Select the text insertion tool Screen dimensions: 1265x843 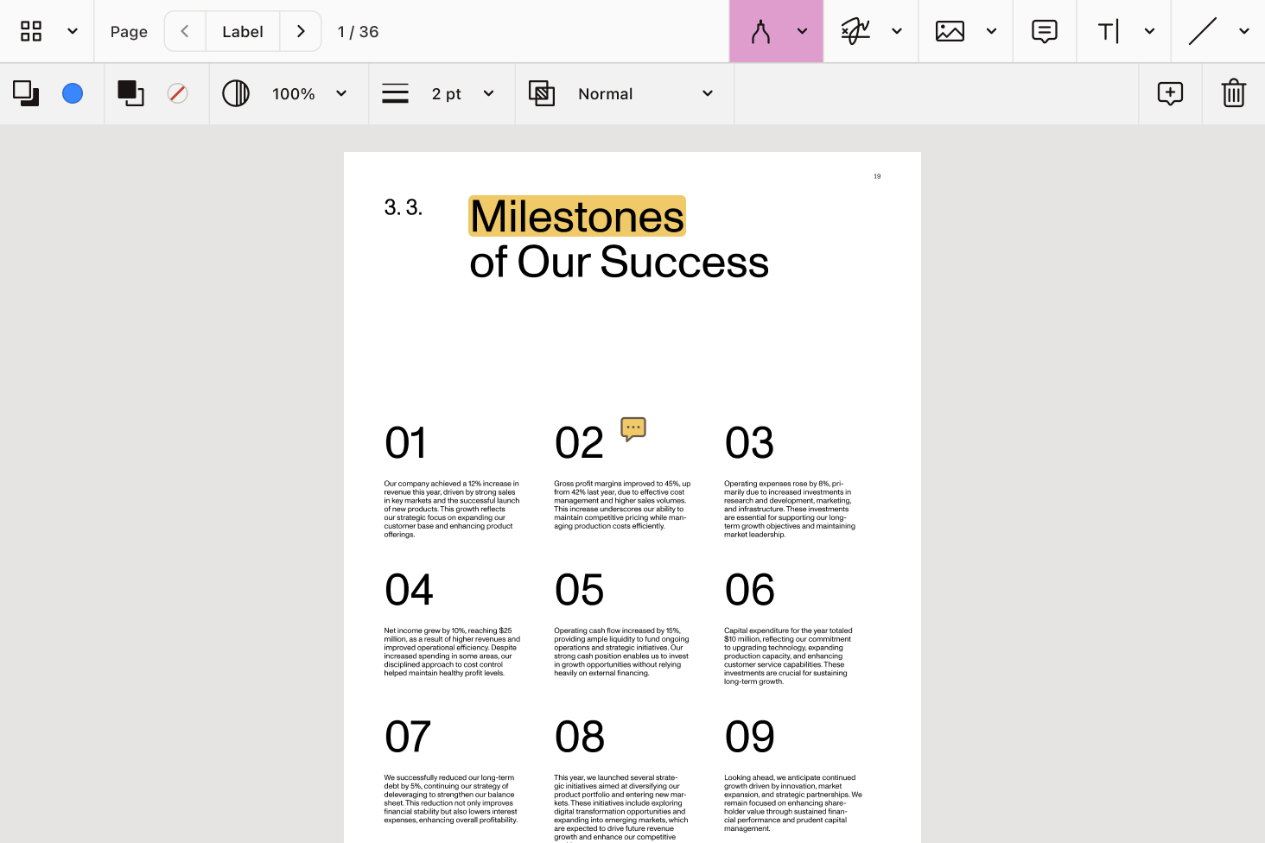pos(1110,31)
